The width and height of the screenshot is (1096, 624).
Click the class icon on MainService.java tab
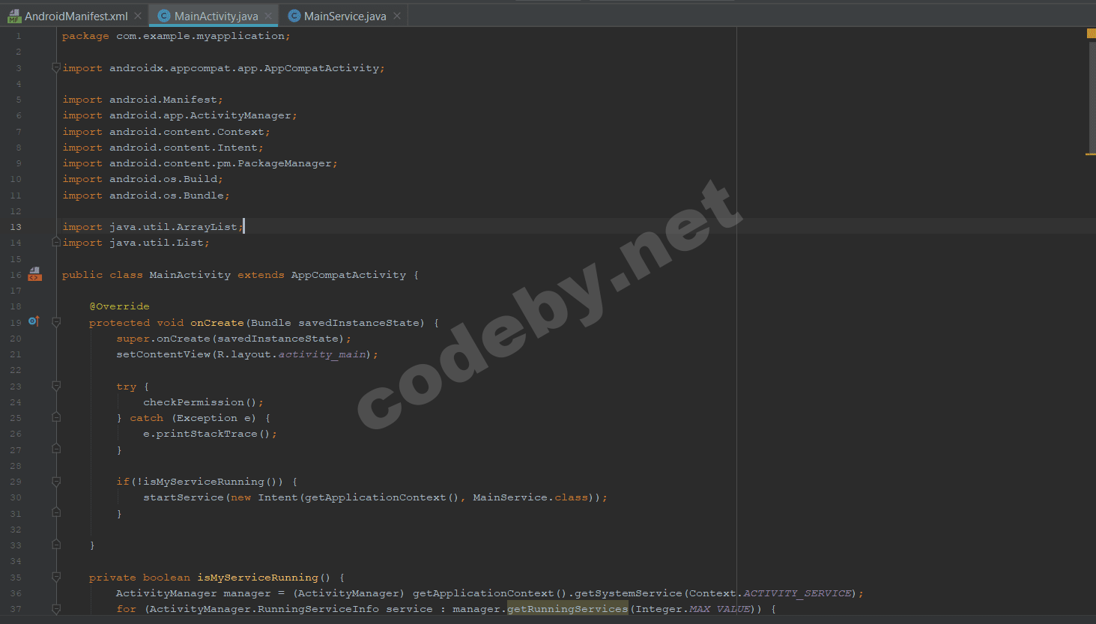tap(294, 16)
